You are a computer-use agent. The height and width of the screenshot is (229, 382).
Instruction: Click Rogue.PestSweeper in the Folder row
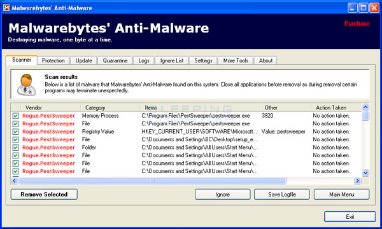[49, 148]
